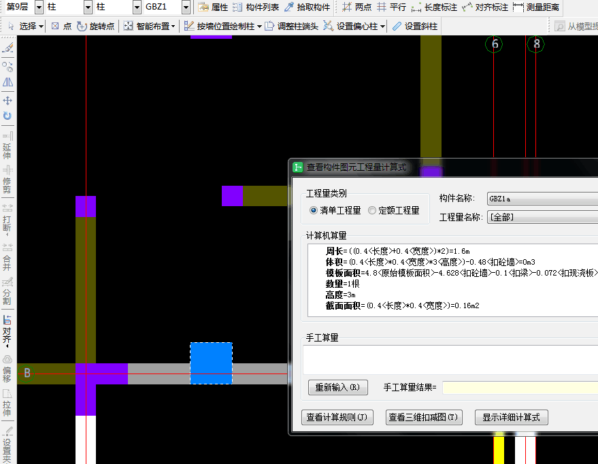Click the 截面面积 calculation line
This screenshot has height=464, width=598.
click(402, 305)
